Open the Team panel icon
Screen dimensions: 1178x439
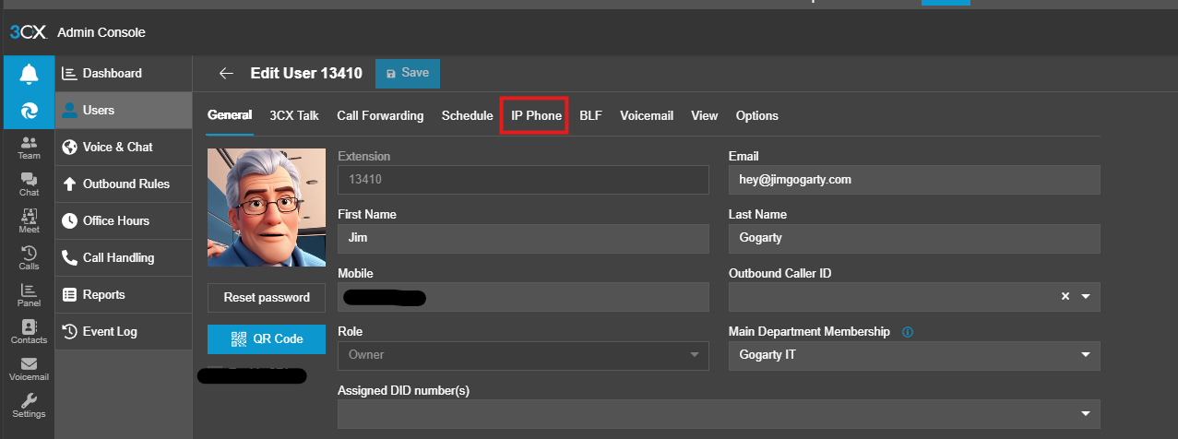pyautogui.click(x=29, y=148)
